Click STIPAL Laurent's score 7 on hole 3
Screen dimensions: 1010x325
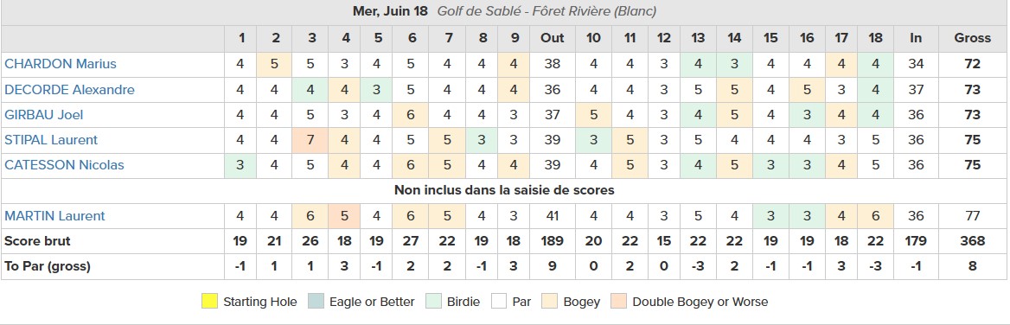[x=312, y=140]
